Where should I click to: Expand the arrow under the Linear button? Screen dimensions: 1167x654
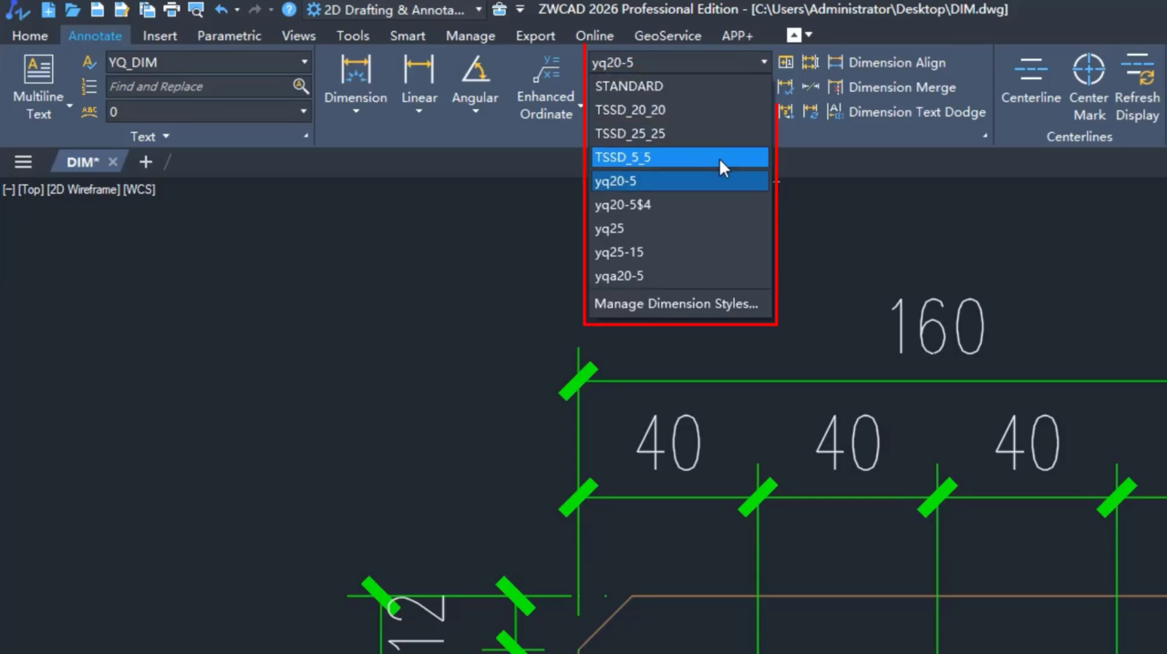(x=419, y=112)
